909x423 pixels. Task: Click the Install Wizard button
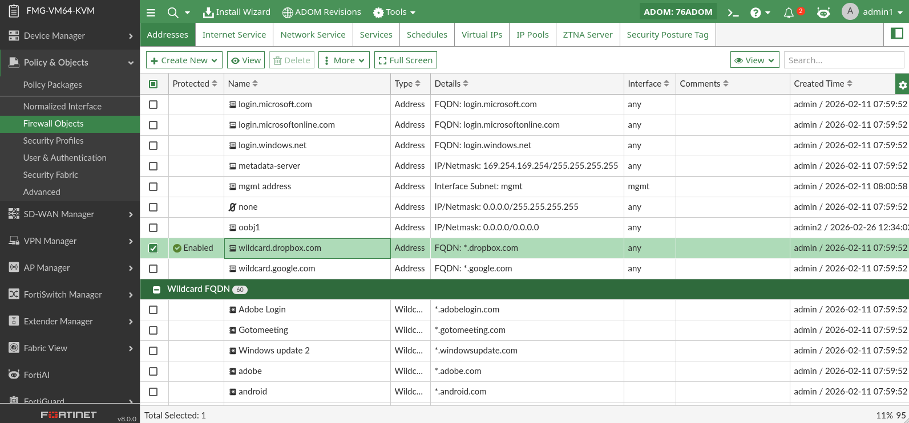237,12
